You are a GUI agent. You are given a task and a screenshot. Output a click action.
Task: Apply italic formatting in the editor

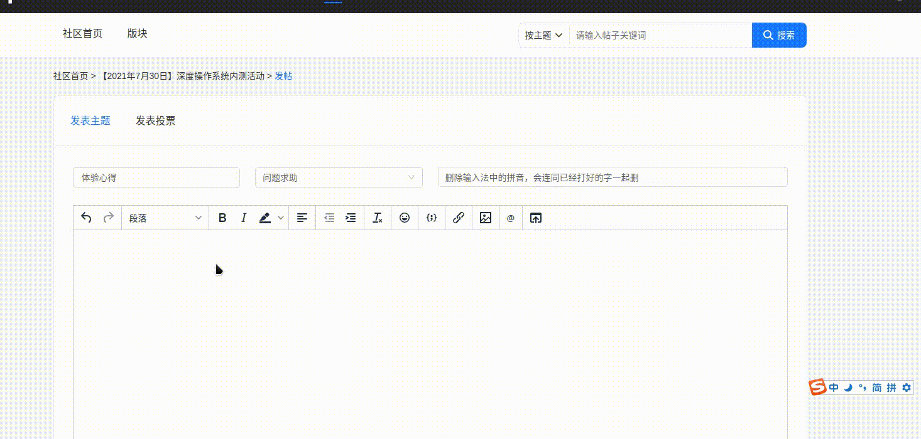pyautogui.click(x=244, y=218)
